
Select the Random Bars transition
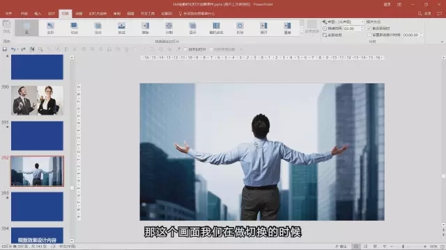[216, 28]
